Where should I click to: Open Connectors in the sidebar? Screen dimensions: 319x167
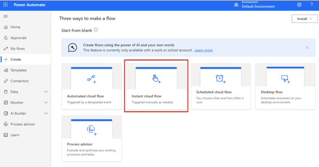point(25,81)
